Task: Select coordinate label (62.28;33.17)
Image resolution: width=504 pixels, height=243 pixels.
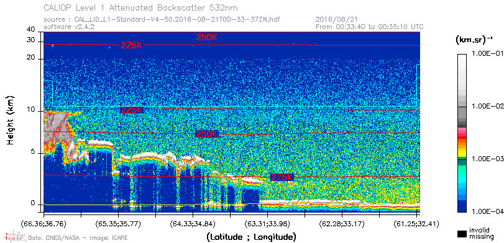Action: (x=342, y=224)
